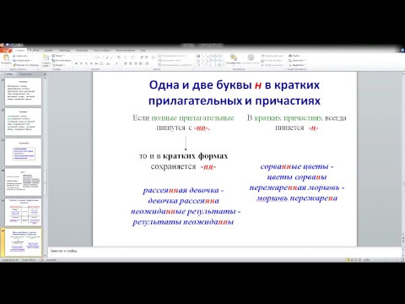Image resolution: width=405 pixels, height=304 pixels.
Task: Switch to the Структура outline panel tab
Action: click(25, 74)
